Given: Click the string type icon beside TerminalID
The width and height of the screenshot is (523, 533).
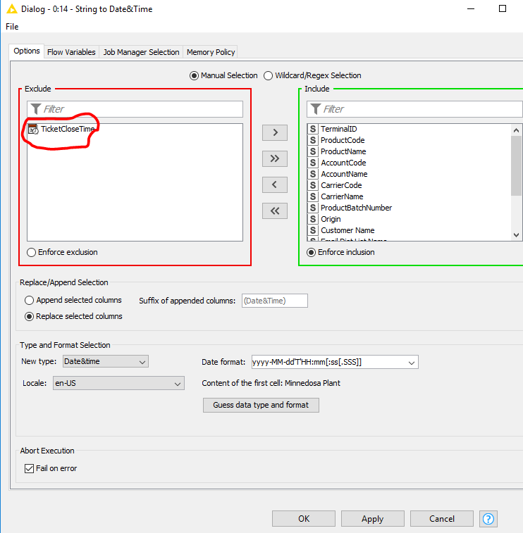Looking at the screenshot, I should 313,130.
